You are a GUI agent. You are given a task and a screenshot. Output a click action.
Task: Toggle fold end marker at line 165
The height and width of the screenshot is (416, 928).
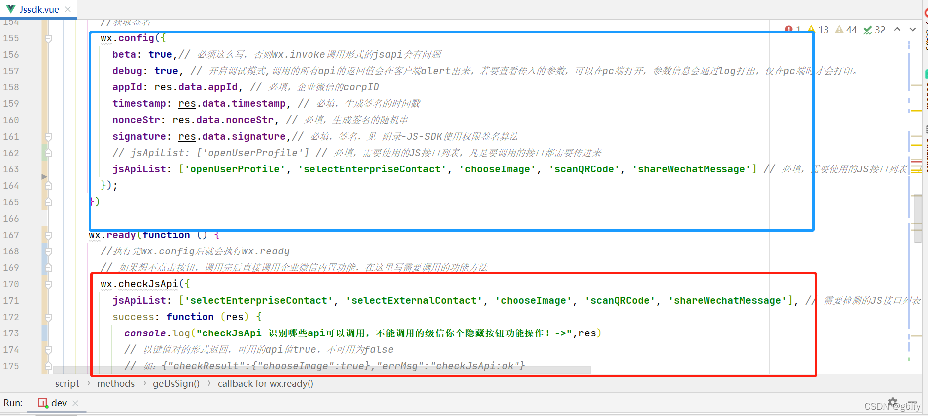48,202
